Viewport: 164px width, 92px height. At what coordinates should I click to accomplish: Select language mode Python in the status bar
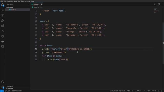pyautogui.click(x=139, y=91)
